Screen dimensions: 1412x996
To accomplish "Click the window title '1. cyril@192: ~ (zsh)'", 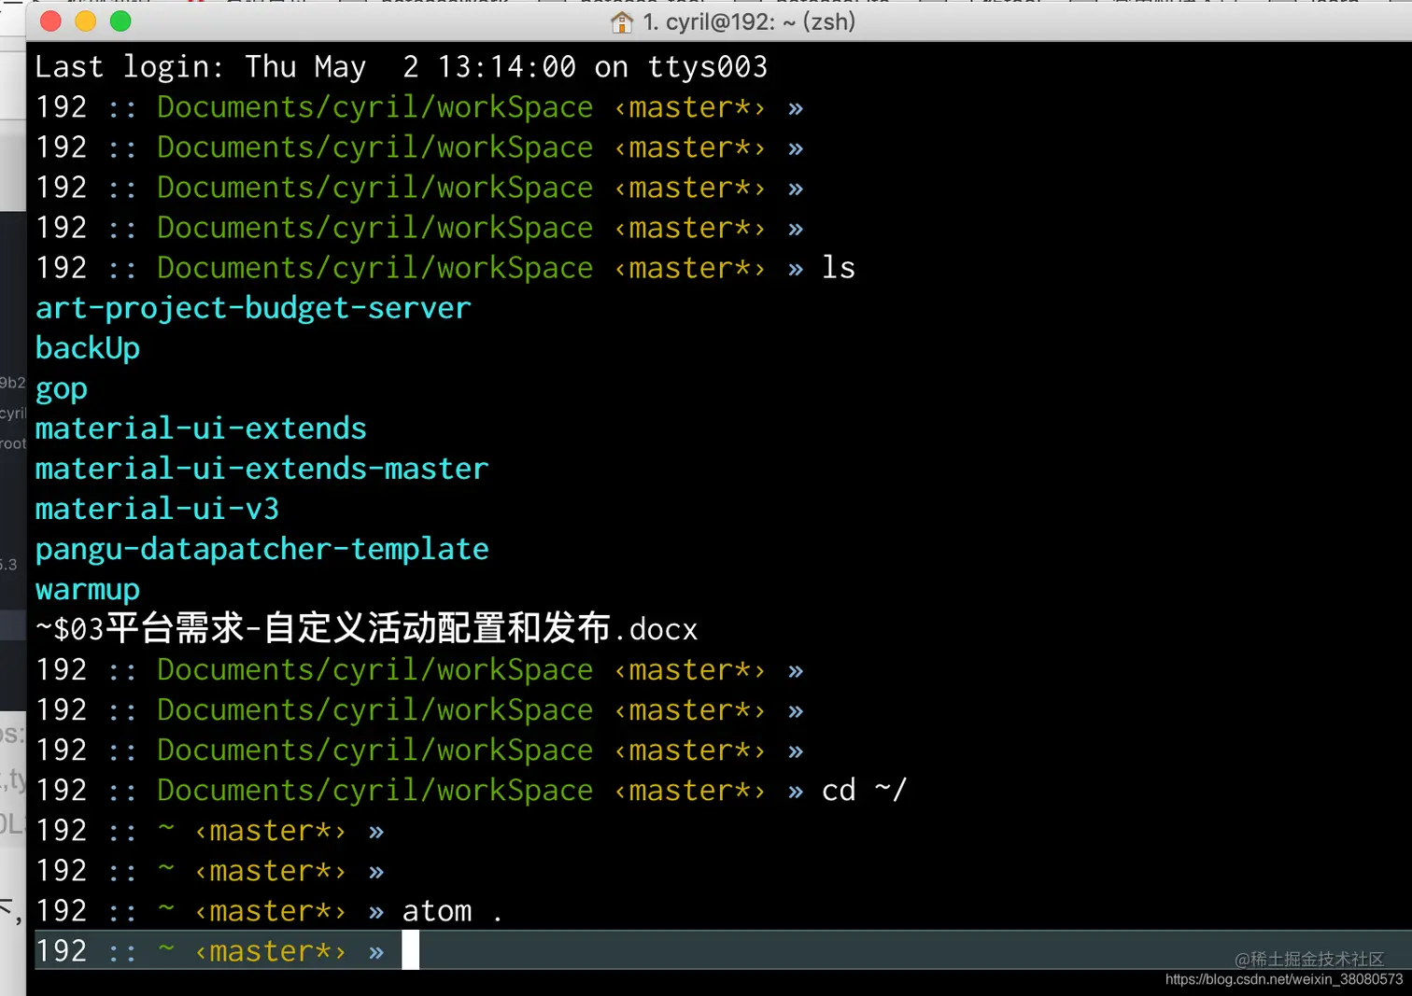I will tap(749, 21).
